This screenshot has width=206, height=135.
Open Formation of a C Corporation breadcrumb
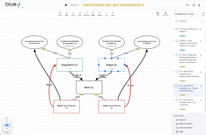coord(97,5)
